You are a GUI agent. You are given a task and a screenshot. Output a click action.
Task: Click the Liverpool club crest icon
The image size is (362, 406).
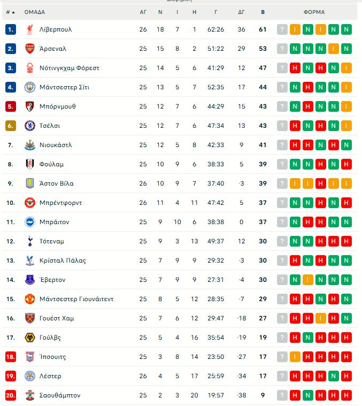click(x=30, y=29)
